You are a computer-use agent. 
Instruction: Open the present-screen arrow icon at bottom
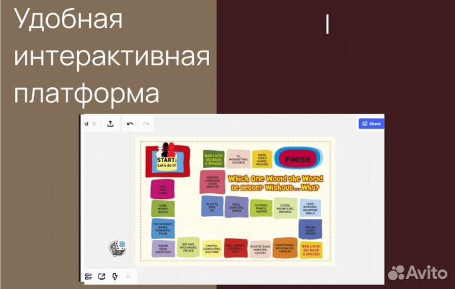click(x=102, y=276)
